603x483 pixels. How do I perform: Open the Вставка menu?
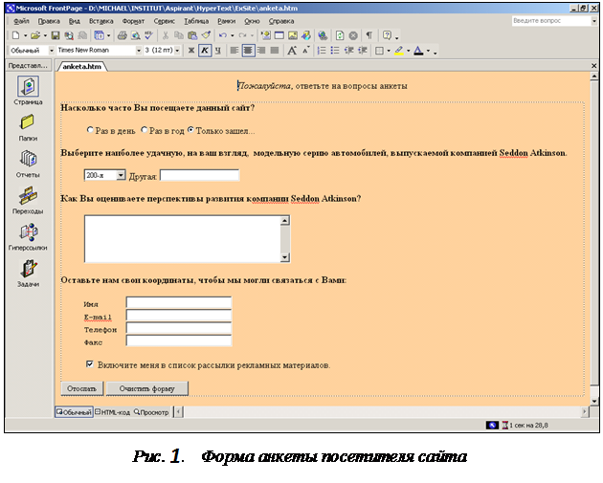(101, 21)
